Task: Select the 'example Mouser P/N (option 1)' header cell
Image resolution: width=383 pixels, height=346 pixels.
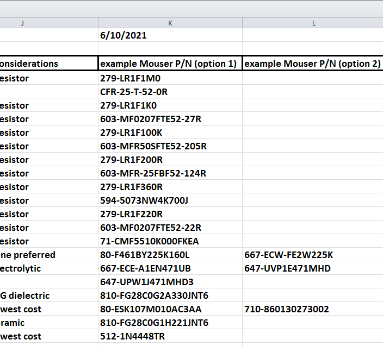Action: (x=170, y=64)
